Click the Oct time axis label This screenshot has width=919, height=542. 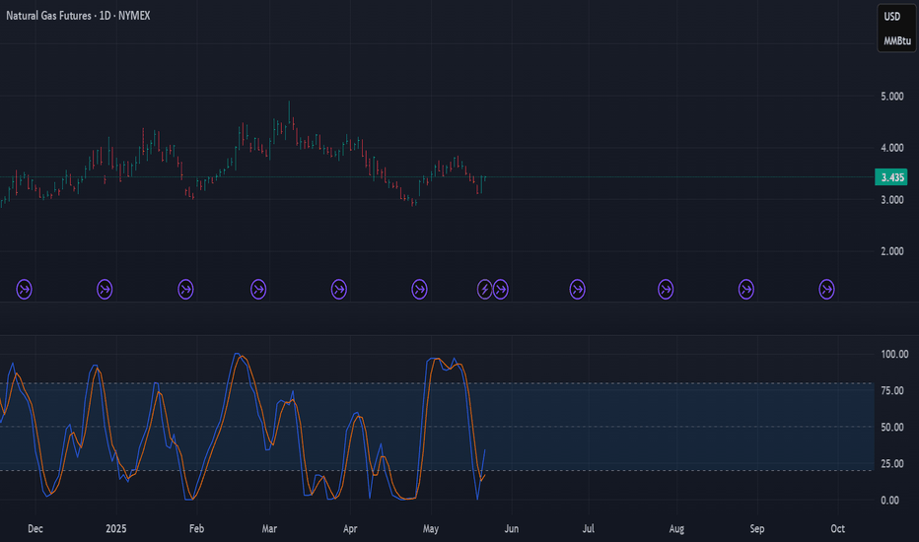click(x=837, y=528)
